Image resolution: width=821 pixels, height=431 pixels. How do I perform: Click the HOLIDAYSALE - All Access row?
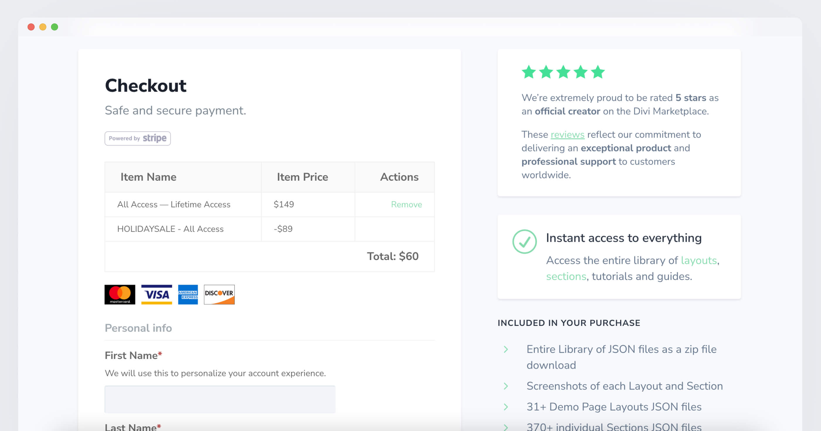[x=269, y=229]
